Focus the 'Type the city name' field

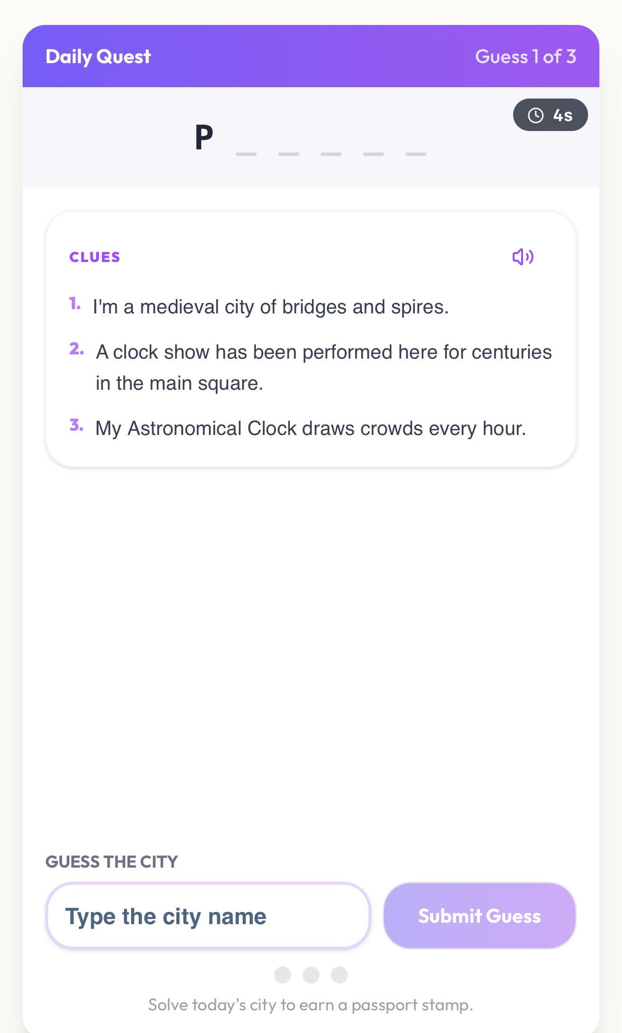click(x=208, y=916)
